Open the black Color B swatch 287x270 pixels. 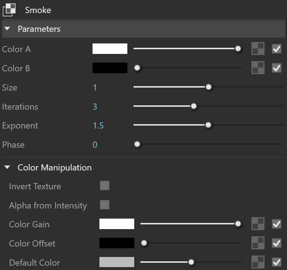point(110,68)
